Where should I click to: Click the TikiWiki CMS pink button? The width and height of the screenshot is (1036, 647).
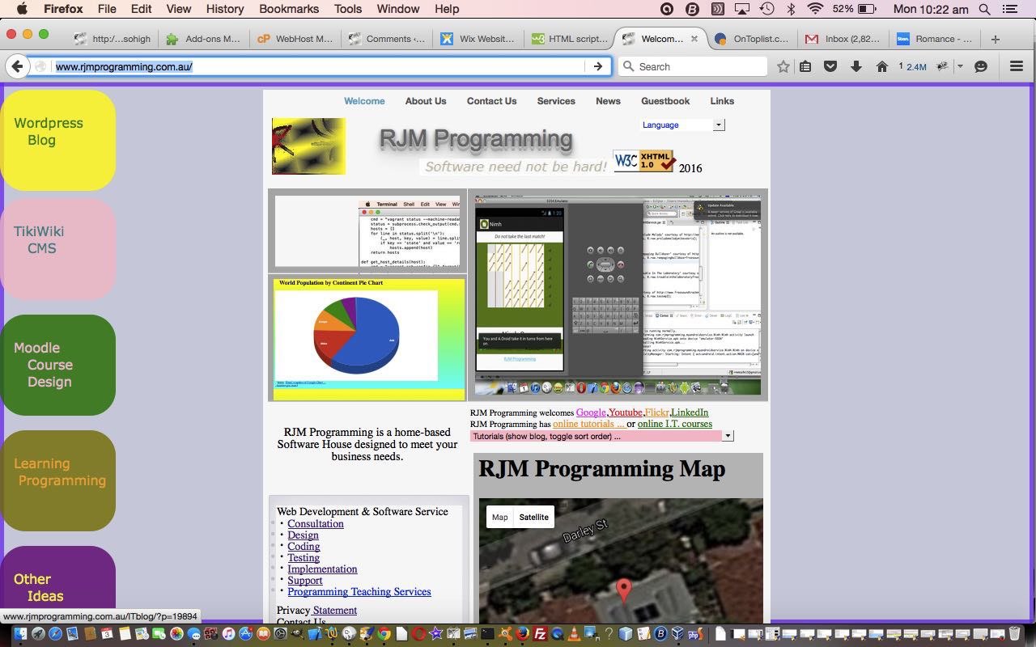[58, 249]
